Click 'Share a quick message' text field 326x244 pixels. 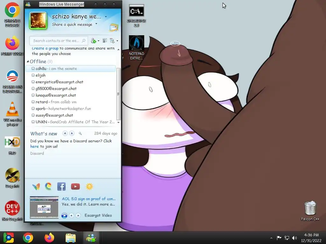click(72, 24)
